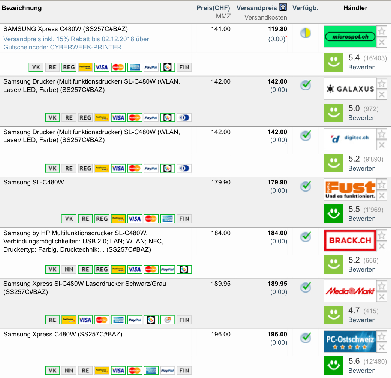Click the Mastercard icon in the MediaMarkt row
This screenshot has height=378, width=391.
coord(102,320)
